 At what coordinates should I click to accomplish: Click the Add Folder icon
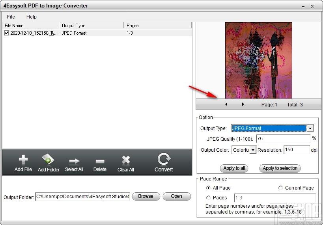click(x=49, y=160)
